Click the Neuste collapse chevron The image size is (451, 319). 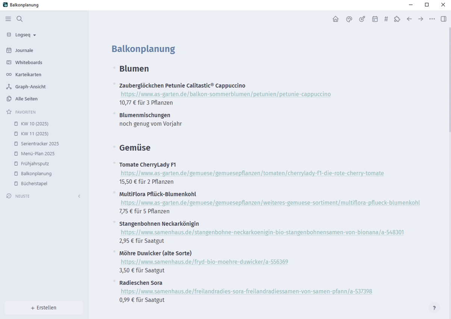tap(79, 196)
